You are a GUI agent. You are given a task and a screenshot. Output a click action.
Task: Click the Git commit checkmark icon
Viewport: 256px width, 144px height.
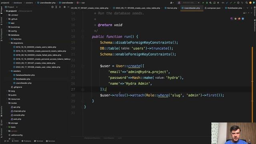(231, 3)
